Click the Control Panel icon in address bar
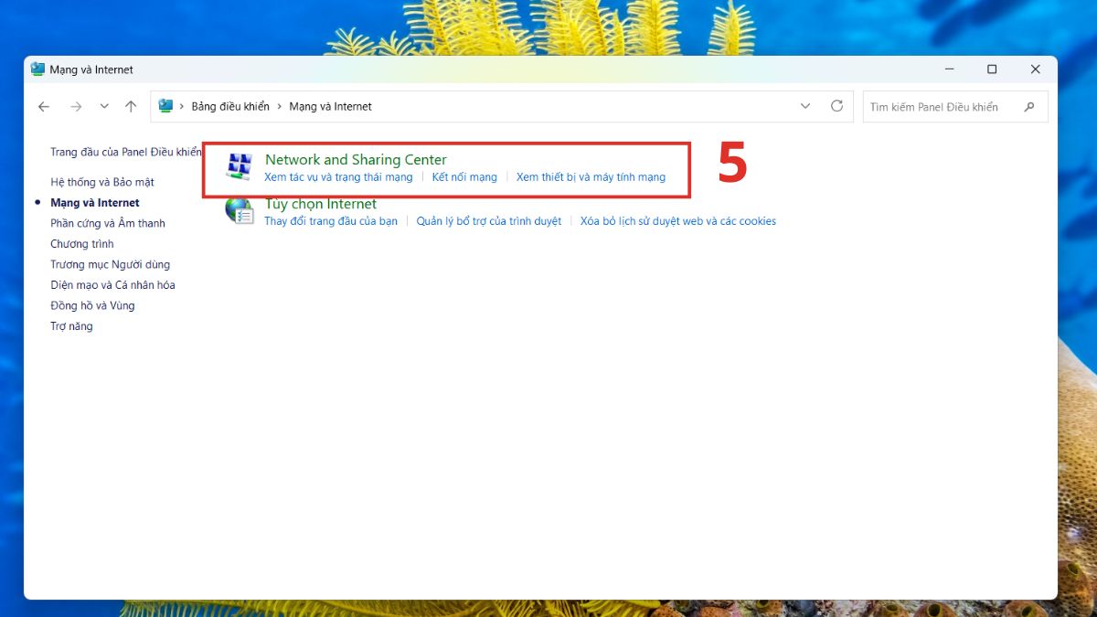1097x617 pixels. pos(165,106)
